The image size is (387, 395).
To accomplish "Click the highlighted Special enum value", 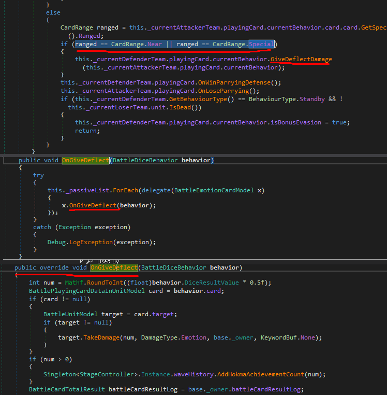I will pos(261,45).
